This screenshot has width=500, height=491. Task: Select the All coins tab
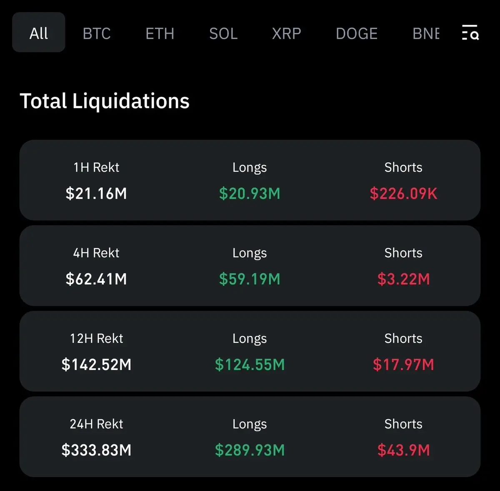[39, 33]
